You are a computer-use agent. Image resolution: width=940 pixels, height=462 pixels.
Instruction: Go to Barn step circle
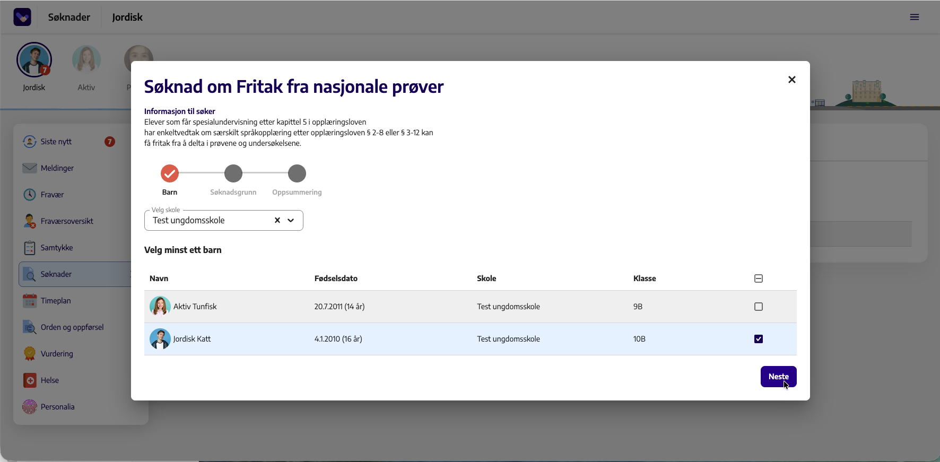click(170, 173)
